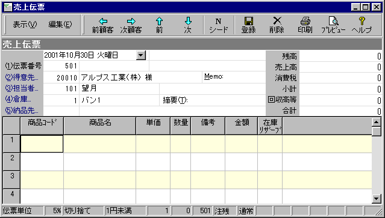Screen dimensions: 385x218
Task: Click 数量 cell in row 3
Action: pyautogui.click(x=181, y=180)
